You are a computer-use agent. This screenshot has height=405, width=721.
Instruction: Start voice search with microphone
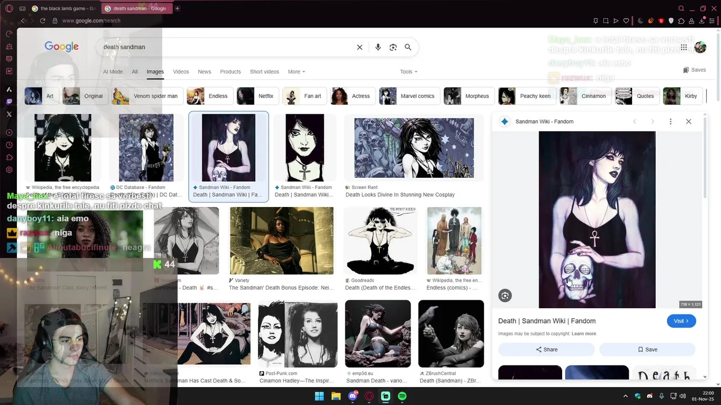tap(378, 47)
